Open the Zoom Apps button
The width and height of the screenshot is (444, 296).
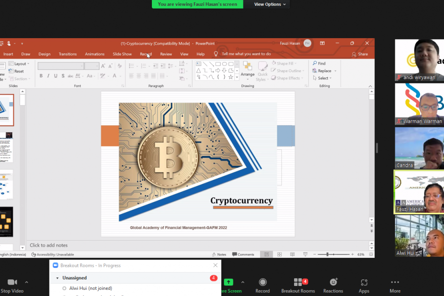pyautogui.click(x=364, y=282)
